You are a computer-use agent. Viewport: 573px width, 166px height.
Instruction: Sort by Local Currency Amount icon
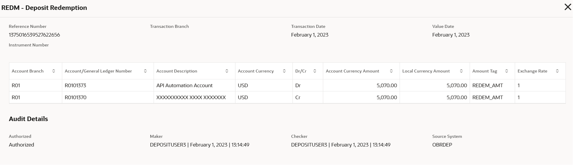click(461, 71)
